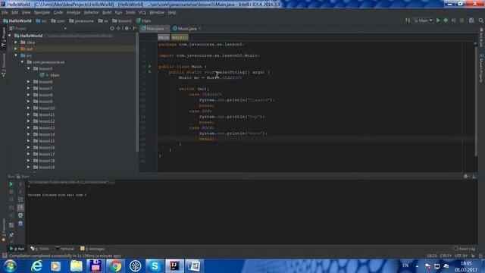Expand the out folder
The height and width of the screenshot is (273, 485).
(16, 49)
